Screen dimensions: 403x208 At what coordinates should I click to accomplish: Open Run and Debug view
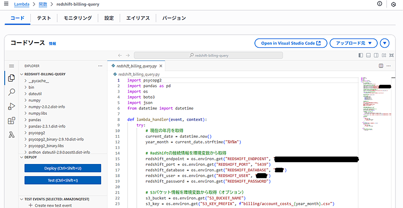tap(12, 106)
